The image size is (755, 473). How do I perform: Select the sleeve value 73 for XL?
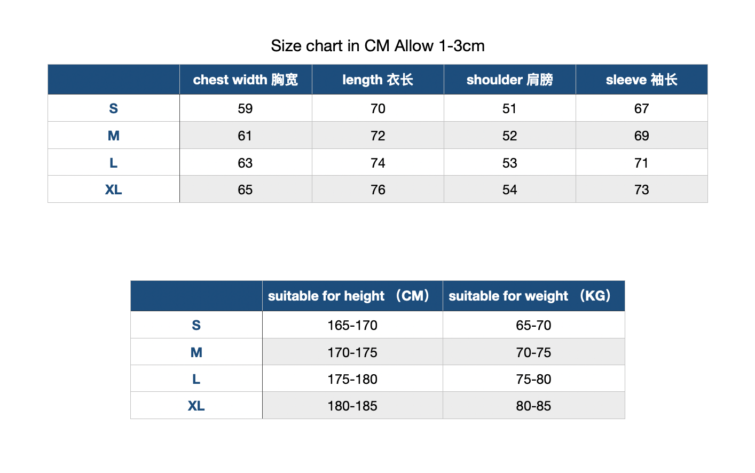click(641, 190)
